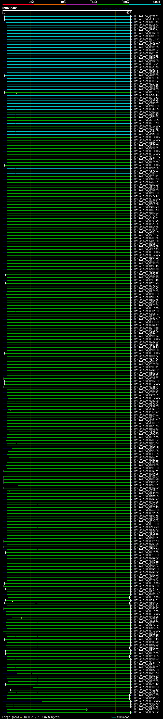Image resolution: width=163 pixels, height=719 pixels.
Task: Select the UniRef100_A7PKX4 label
Action: (x=146, y=53)
